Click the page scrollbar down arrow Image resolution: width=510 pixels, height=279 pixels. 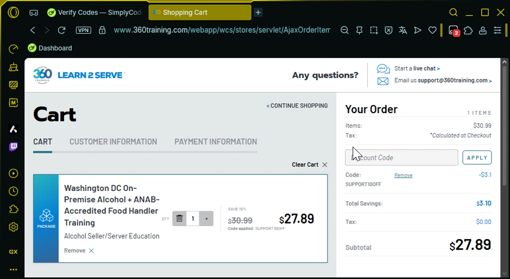[x=505, y=274]
